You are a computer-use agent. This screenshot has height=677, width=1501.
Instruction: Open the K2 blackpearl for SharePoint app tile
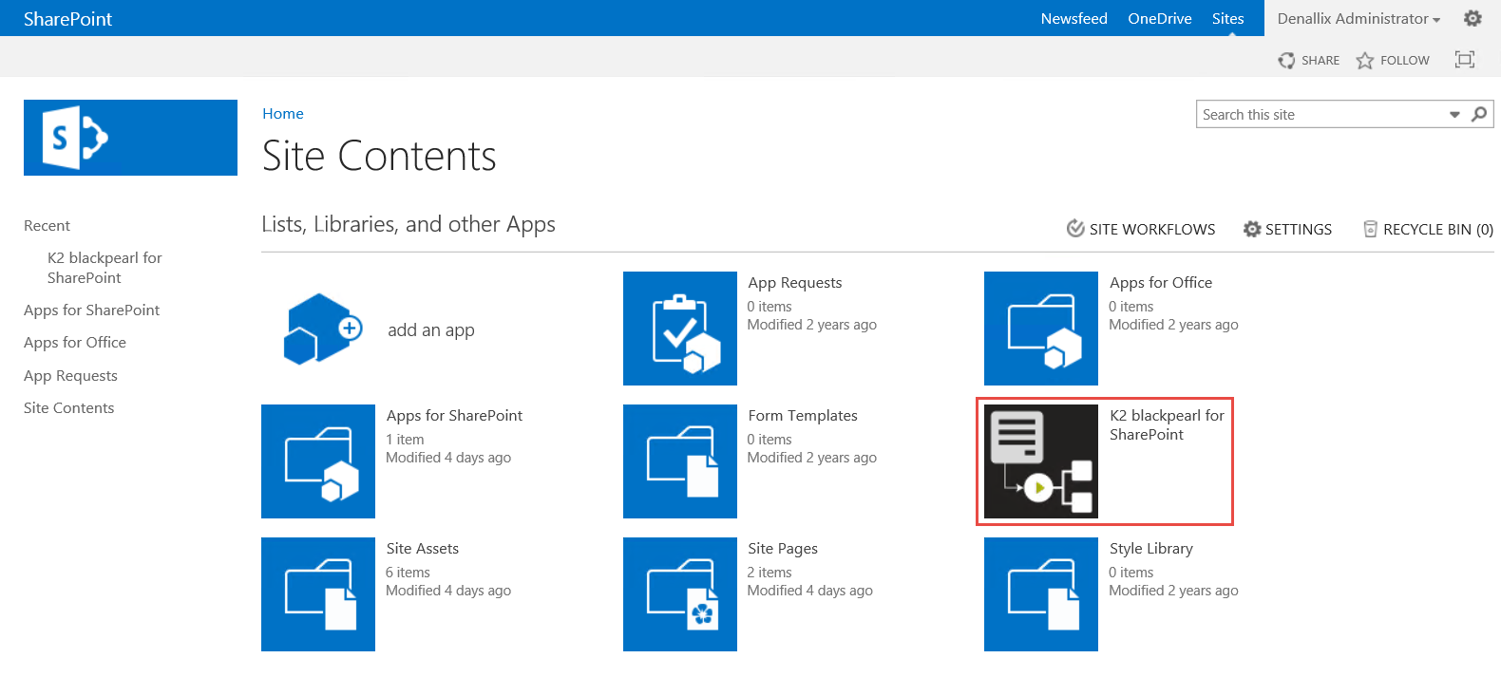click(1041, 461)
